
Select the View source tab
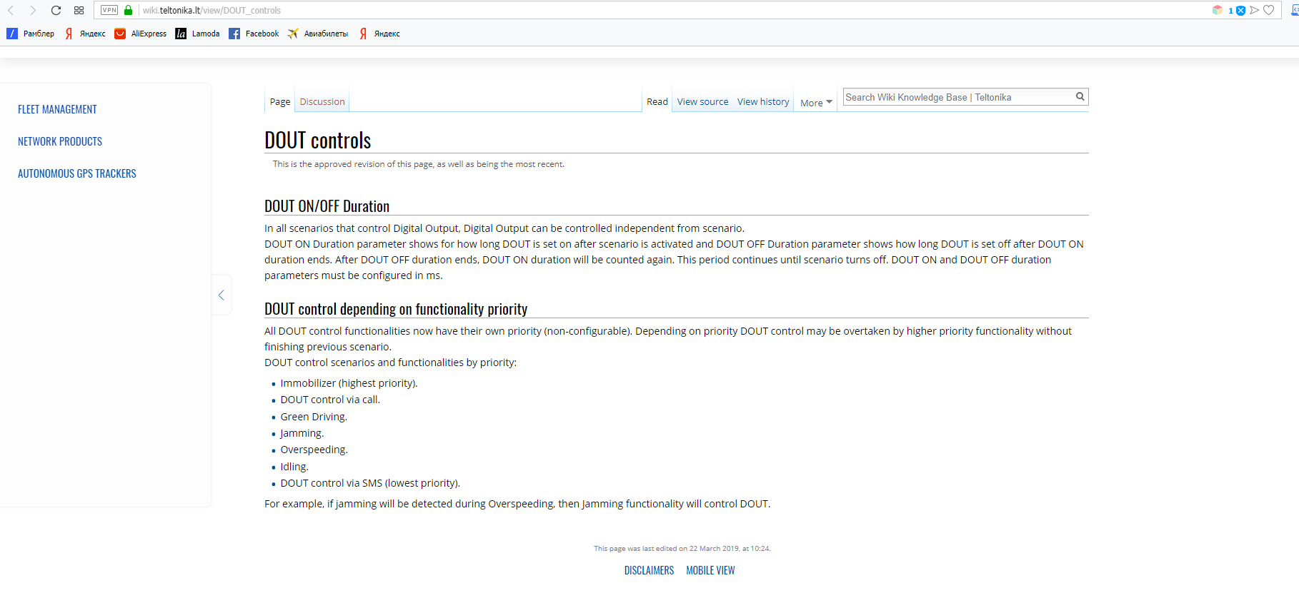702,102
